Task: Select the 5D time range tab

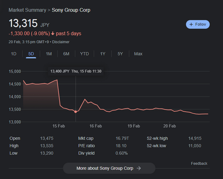Action: [31, 54]
